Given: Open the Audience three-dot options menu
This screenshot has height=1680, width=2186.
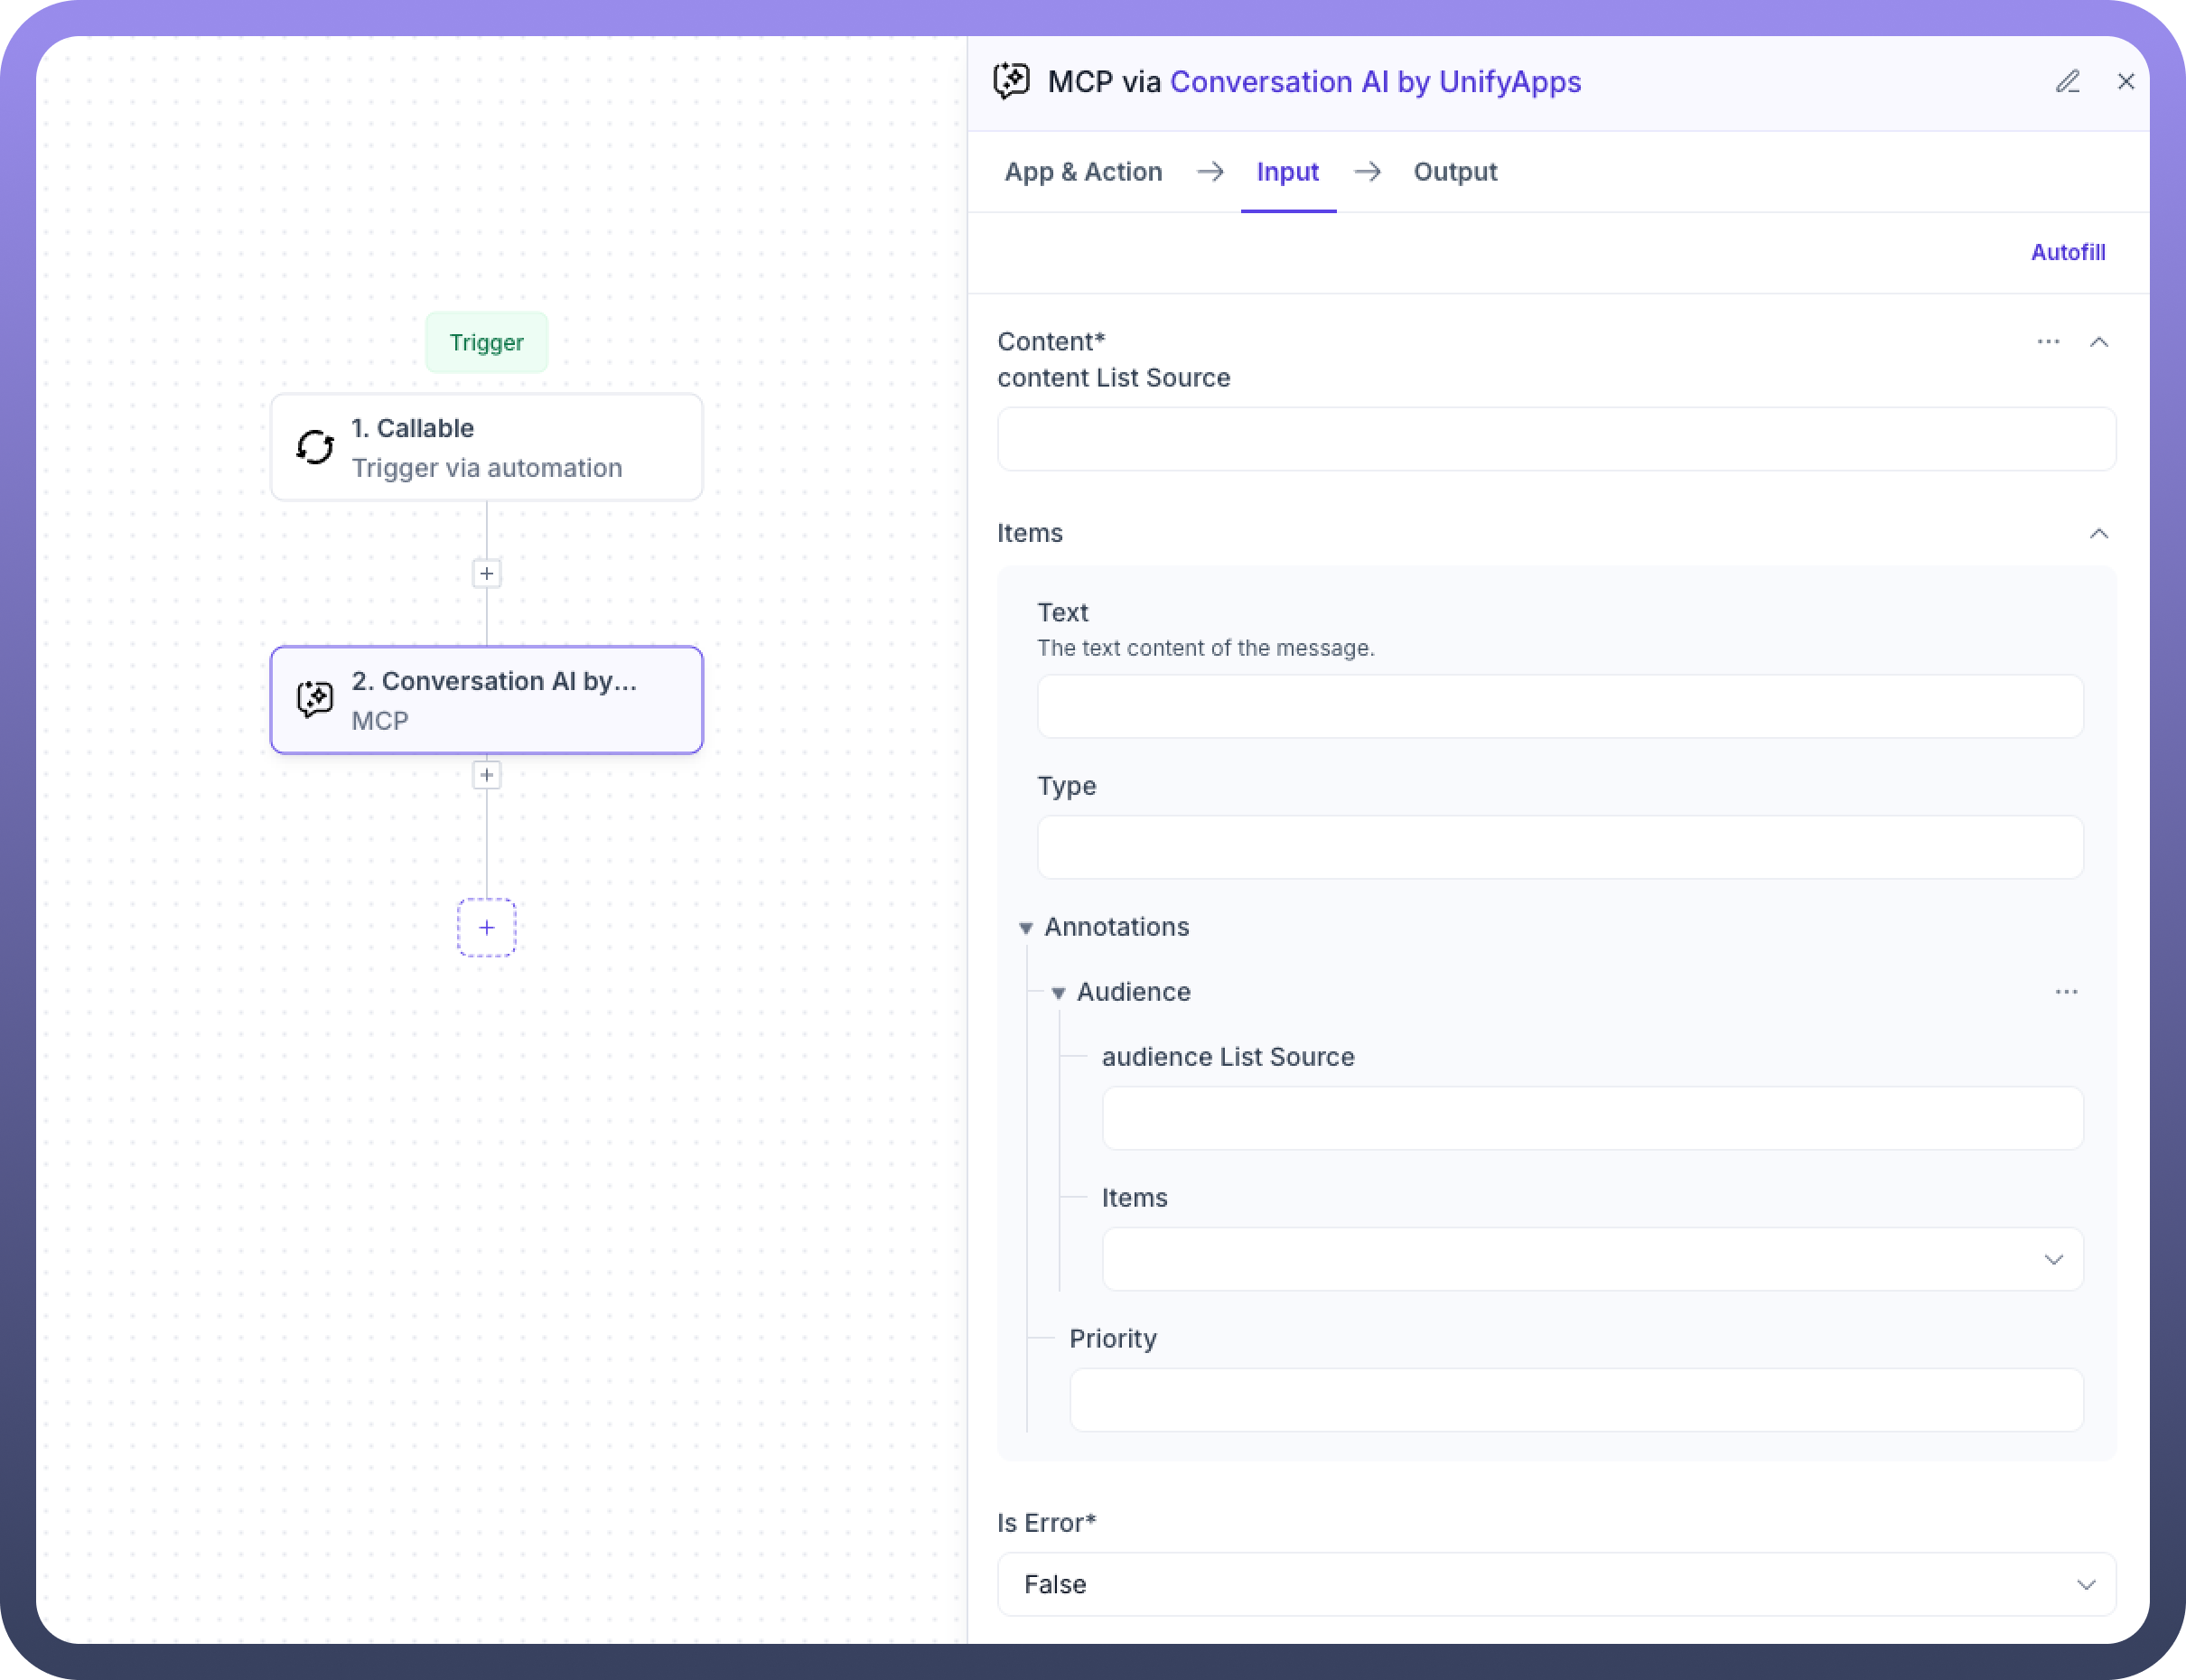Looking at the screenshot, I should [x=2066, y=992].
